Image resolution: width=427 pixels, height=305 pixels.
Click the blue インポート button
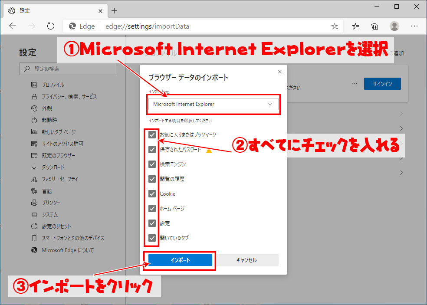pos(180,260)
